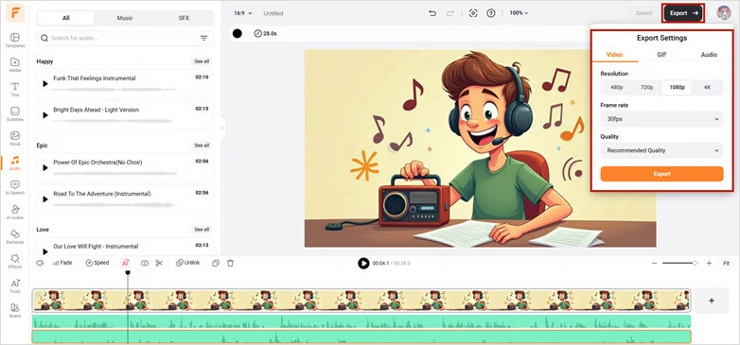Delete the selected clip with trash icon

[230, 263]
